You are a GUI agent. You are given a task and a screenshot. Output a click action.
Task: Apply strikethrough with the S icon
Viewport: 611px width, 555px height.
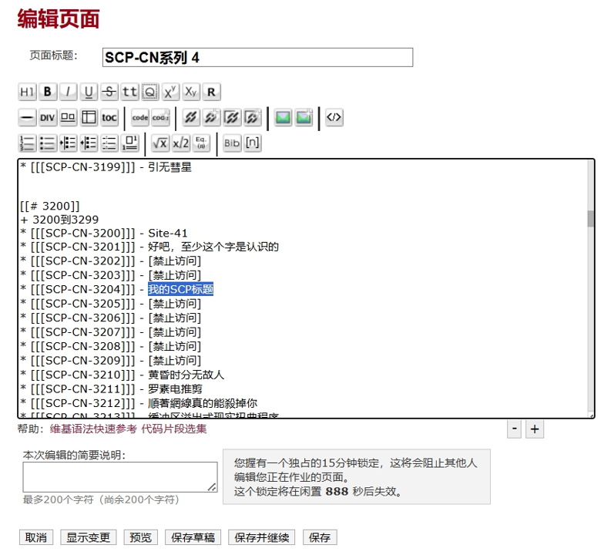[109, 92]
